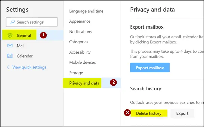Open Storage settings

76,73
